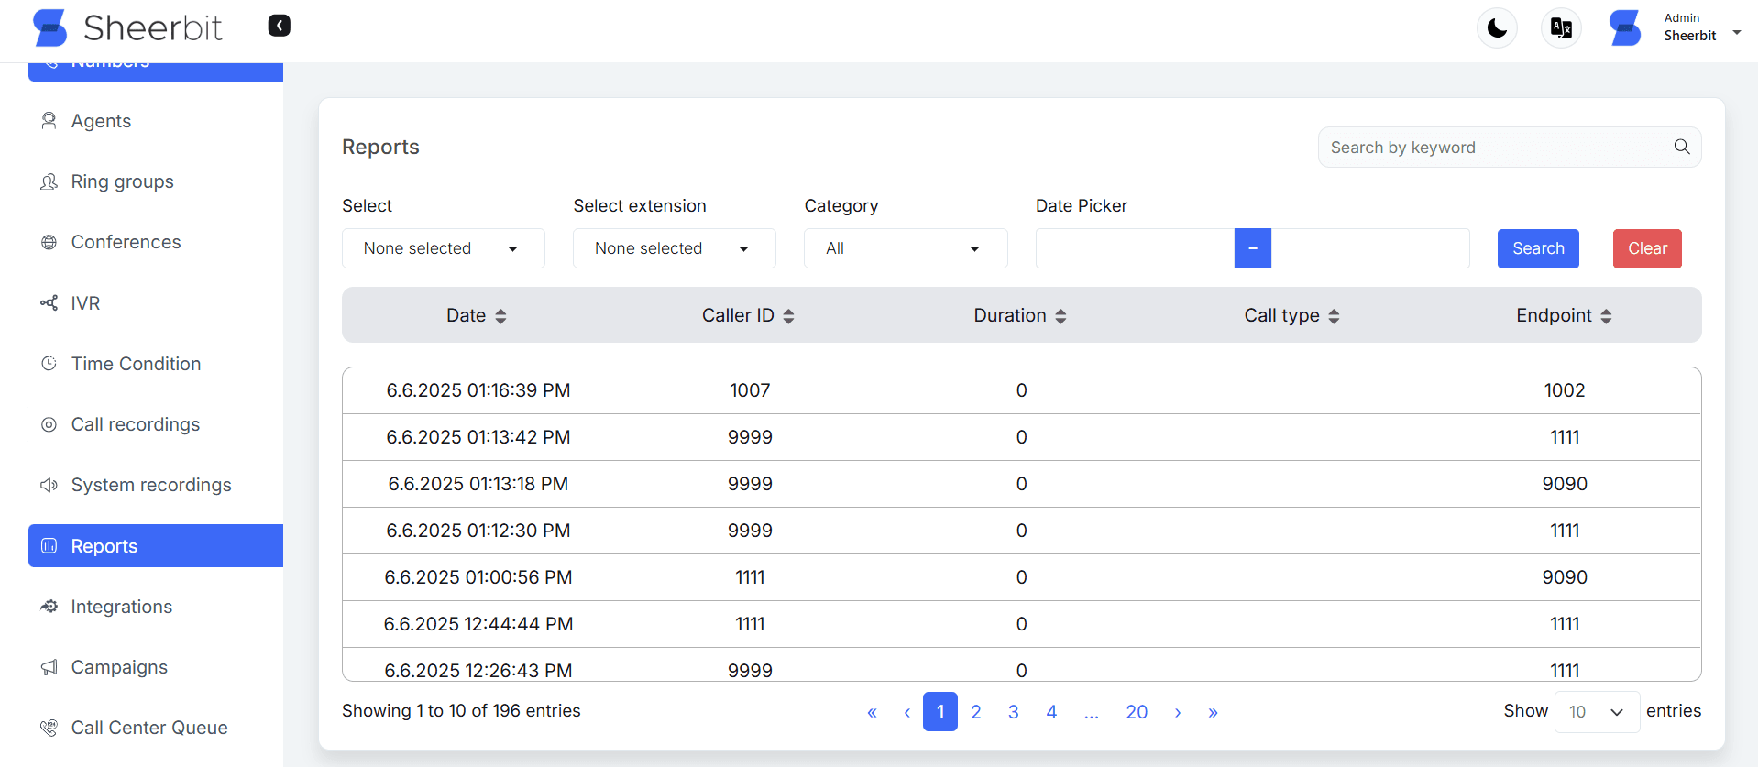Sort the table by Duration

[1019, 316]
